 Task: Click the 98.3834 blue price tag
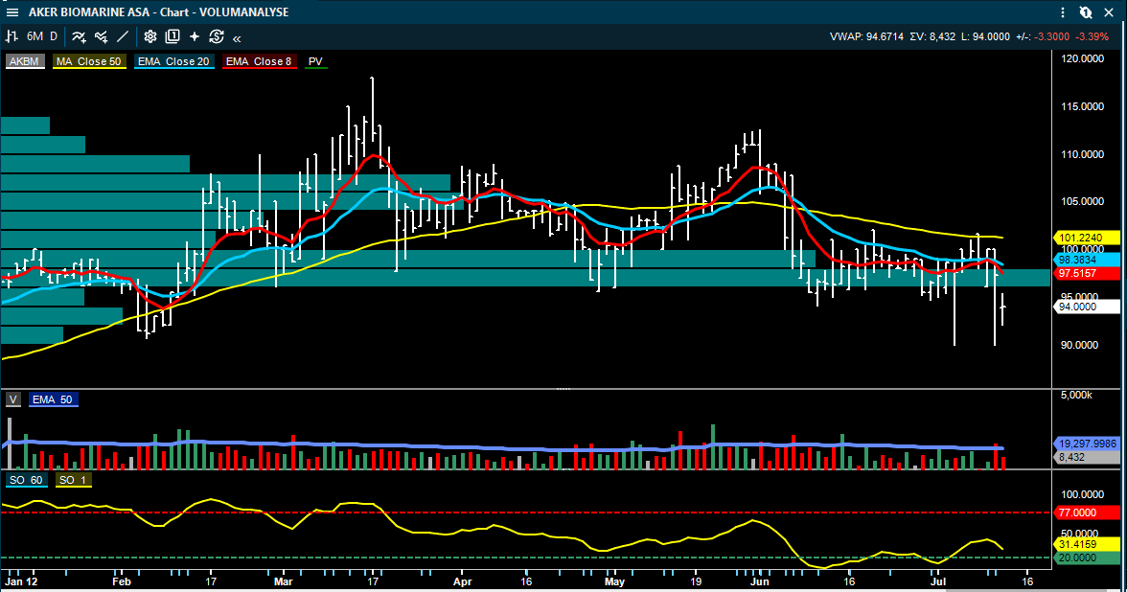(x=1086, y=260)
